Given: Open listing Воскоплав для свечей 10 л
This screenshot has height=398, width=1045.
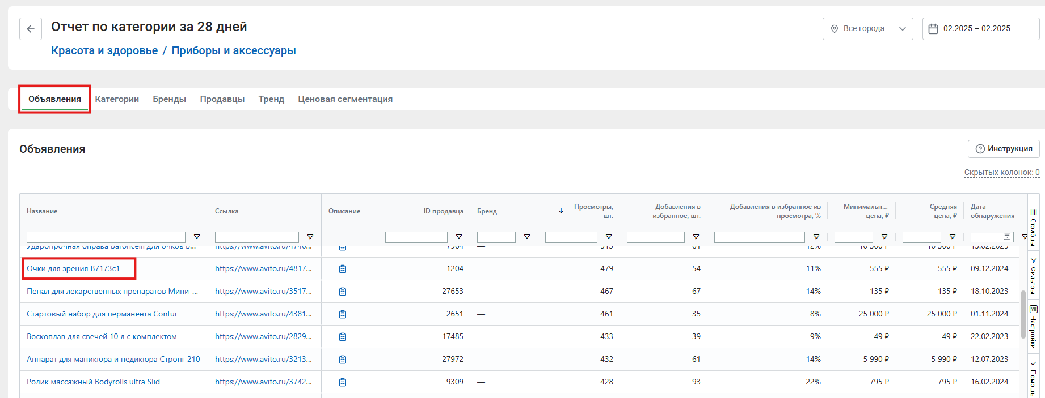Looking at the screenshot, I should point(102,337).
